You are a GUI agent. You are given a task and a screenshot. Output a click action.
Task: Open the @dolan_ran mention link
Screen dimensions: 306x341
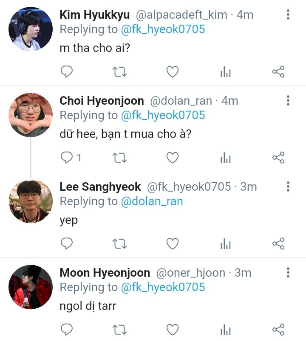point(152,201)
